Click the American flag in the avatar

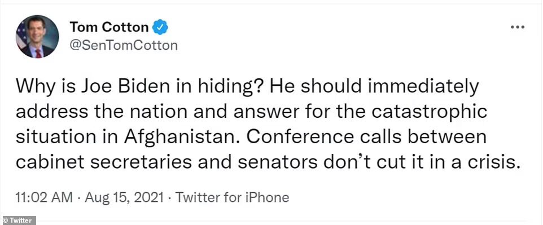coord(21,35)
